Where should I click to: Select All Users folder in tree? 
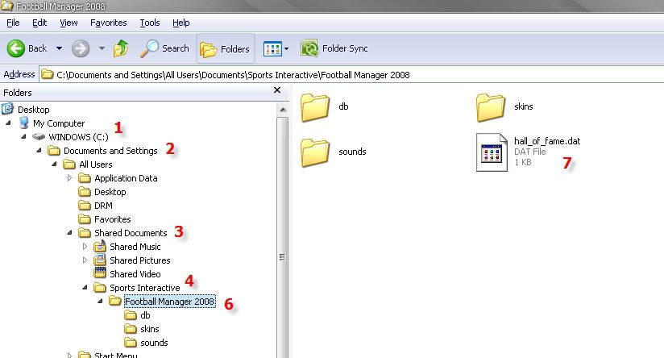tap(96, 164)
